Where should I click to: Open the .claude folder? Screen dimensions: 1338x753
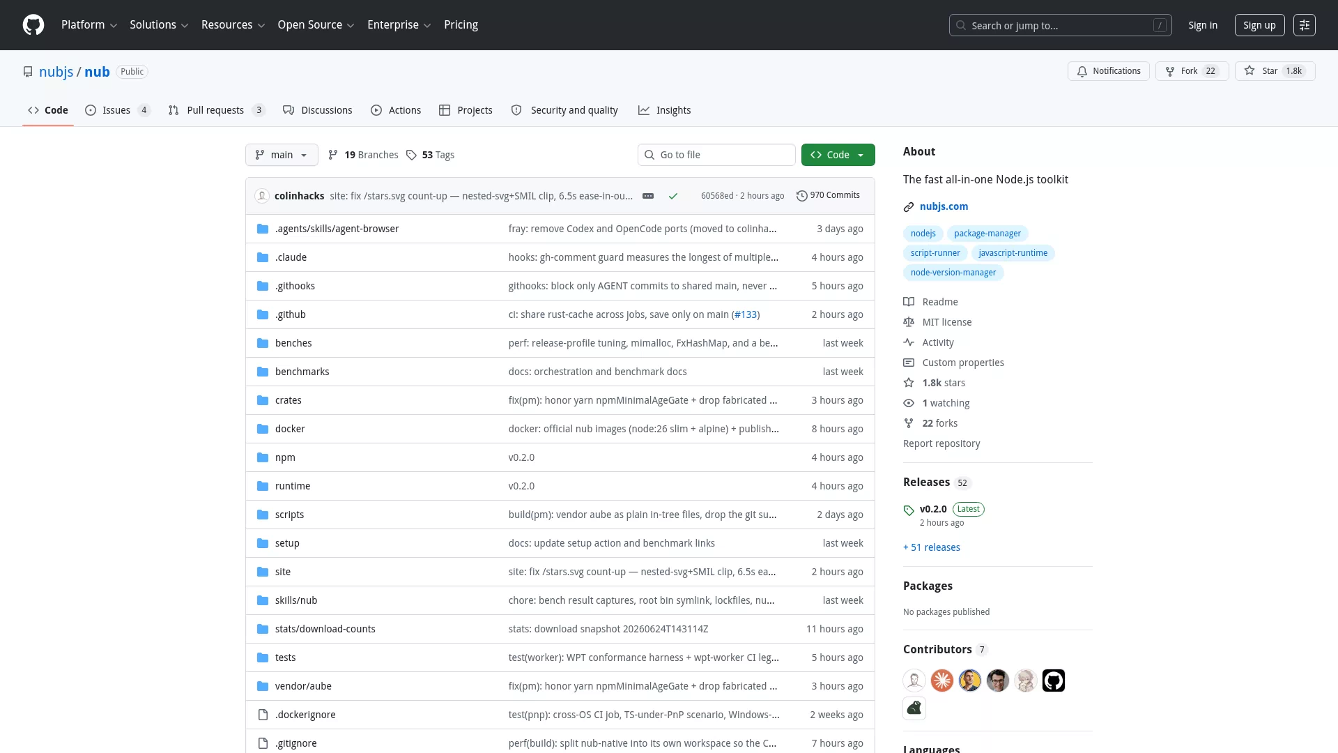(291, 257)
